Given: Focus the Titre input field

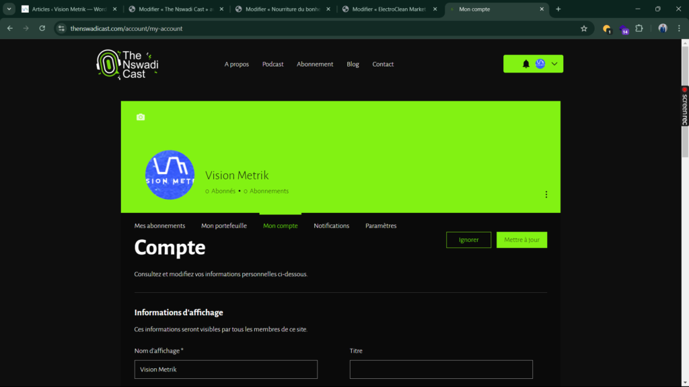Looking at the screenshot, I should pyautogui.click(x=441, y=370).
